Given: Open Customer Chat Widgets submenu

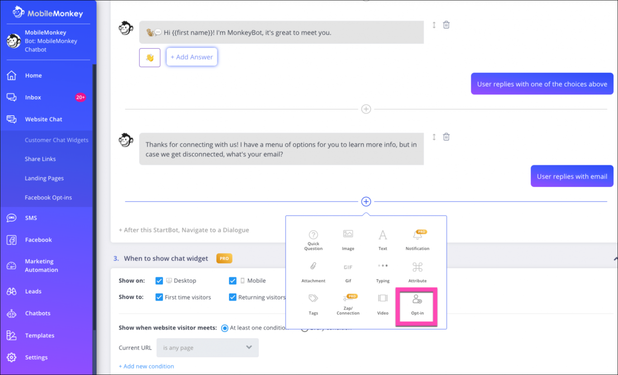Looking at the screenshot, I should point(56,140).
